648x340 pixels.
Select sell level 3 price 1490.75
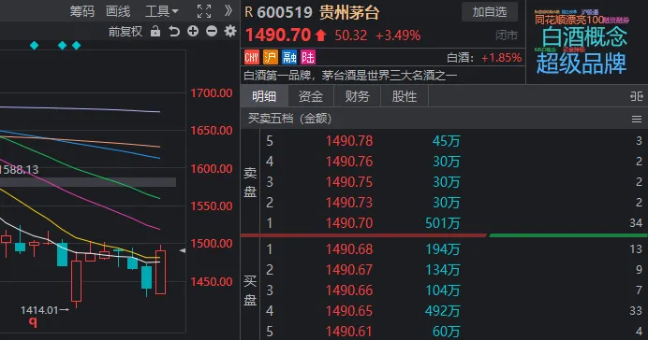[349, 182]
